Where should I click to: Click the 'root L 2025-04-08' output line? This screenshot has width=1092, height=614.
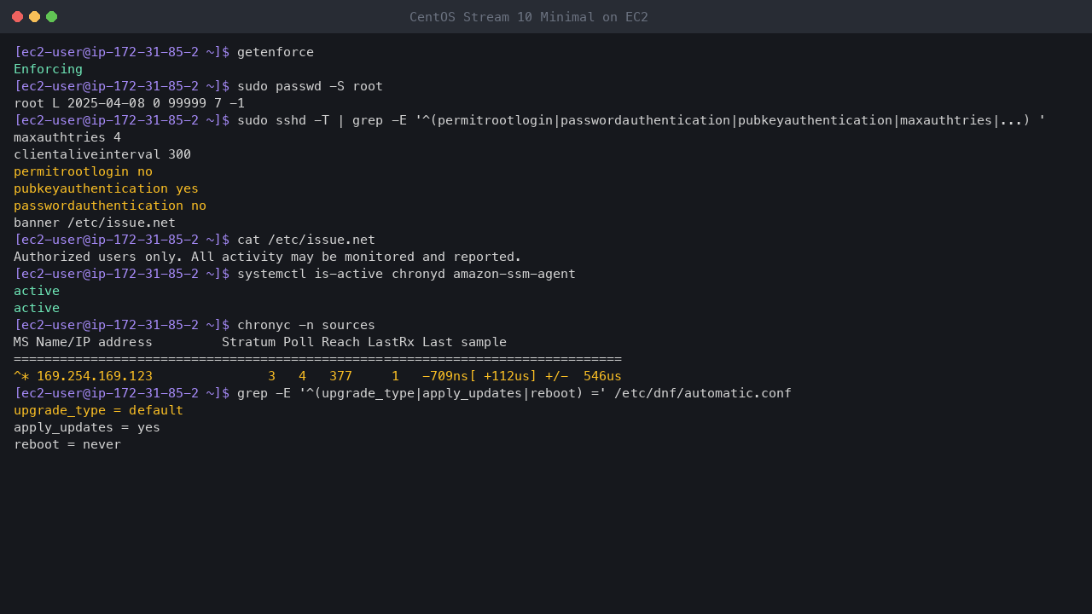click(129, 103)
